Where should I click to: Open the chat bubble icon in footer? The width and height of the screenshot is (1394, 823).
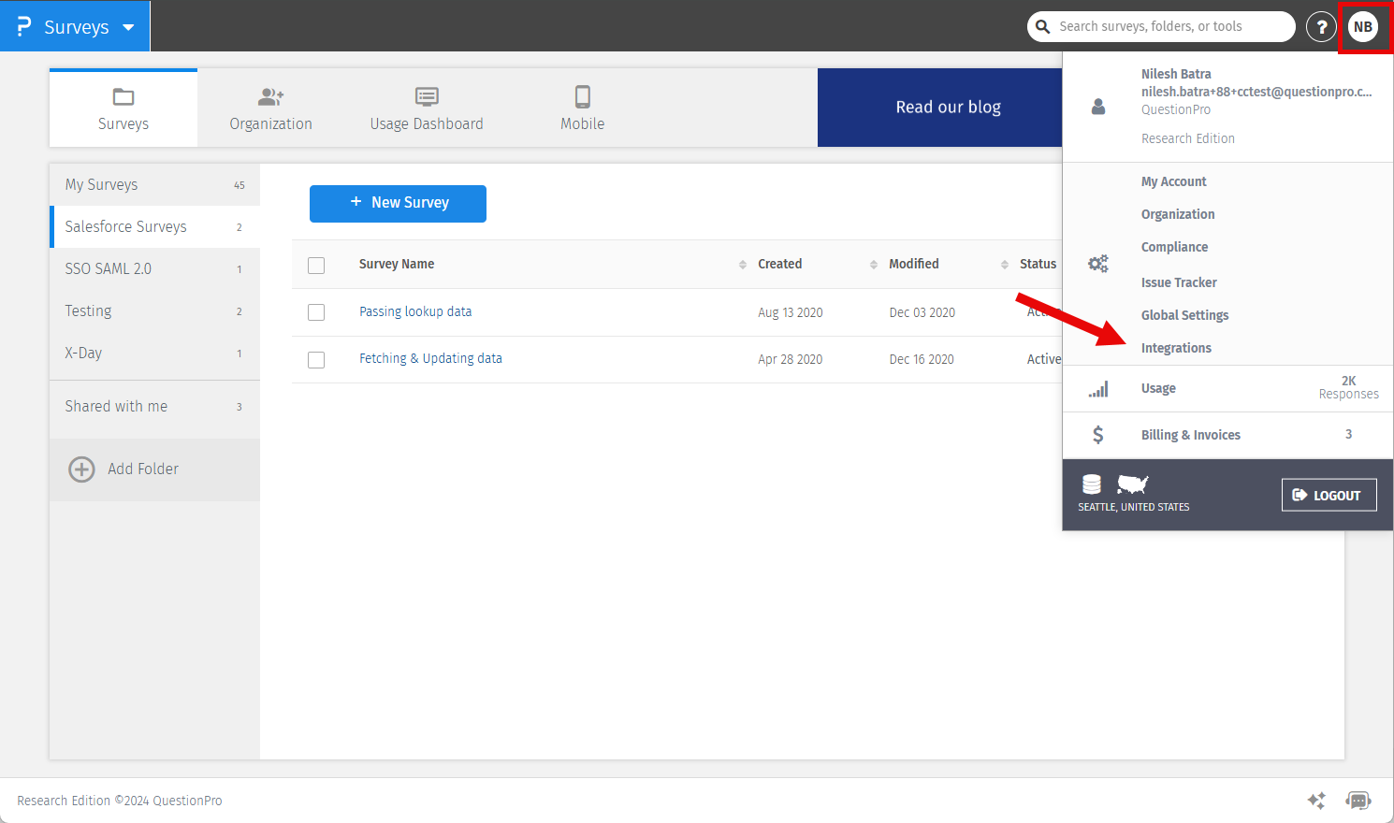click(x=1358, y=801)
